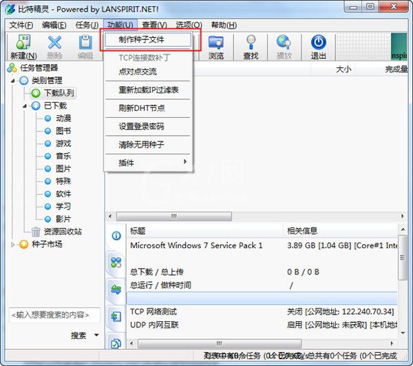Choose 重新加载IP过滤表 menu entry

(148, 90)
